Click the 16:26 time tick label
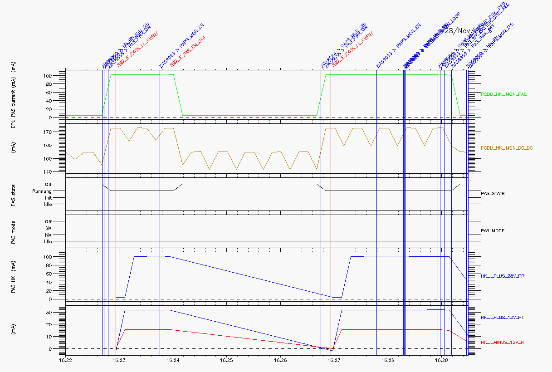Viewport: 552px width, 372px height. (280, 360)
